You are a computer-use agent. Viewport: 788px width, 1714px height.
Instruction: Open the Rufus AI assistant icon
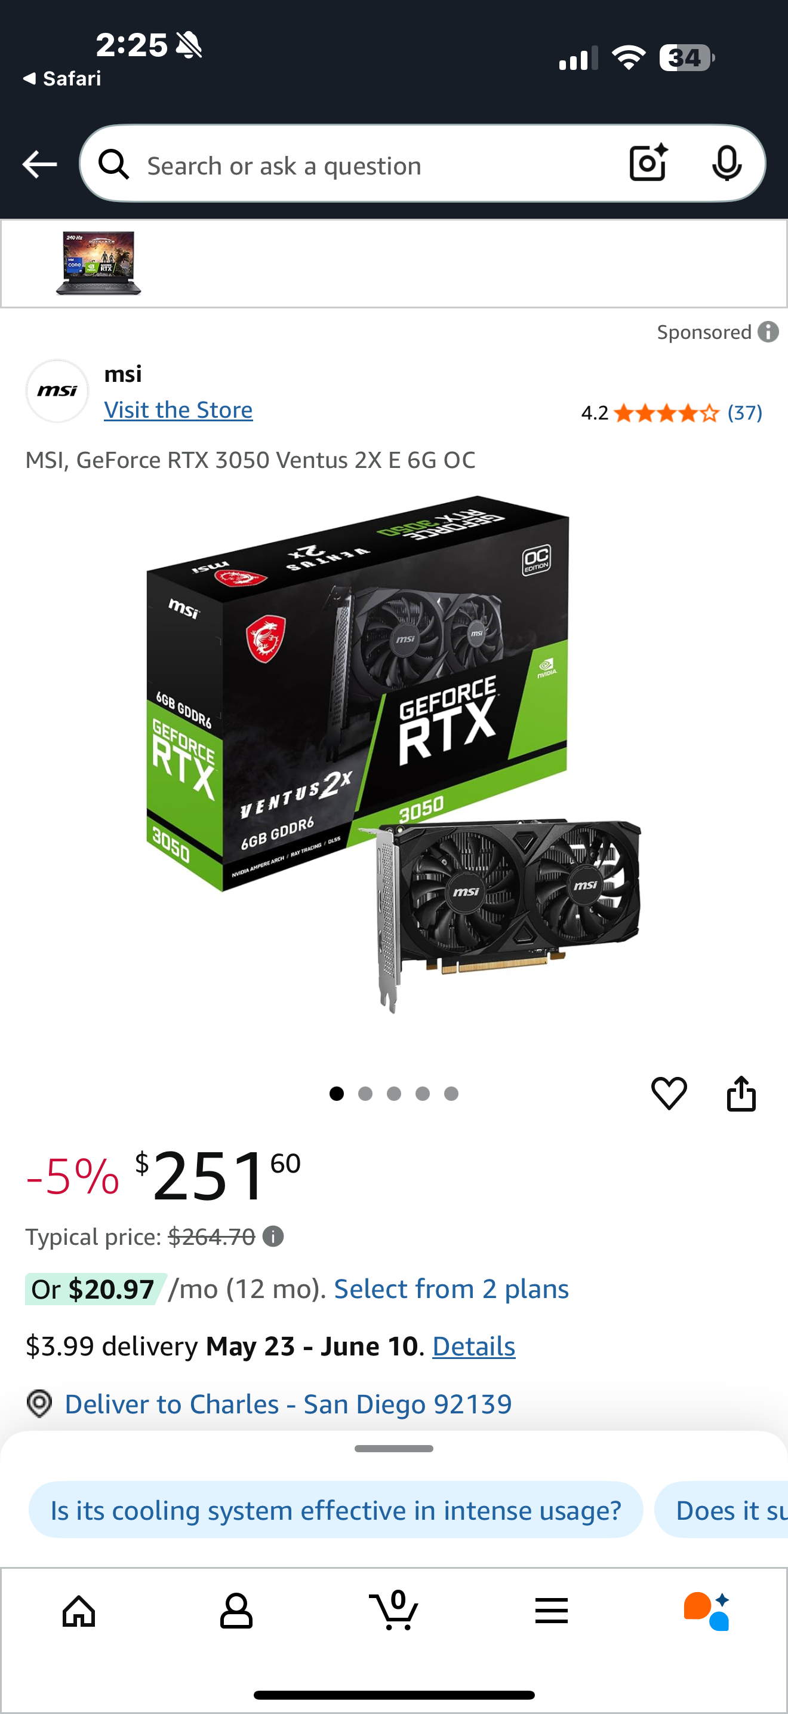coord(707,1611)
